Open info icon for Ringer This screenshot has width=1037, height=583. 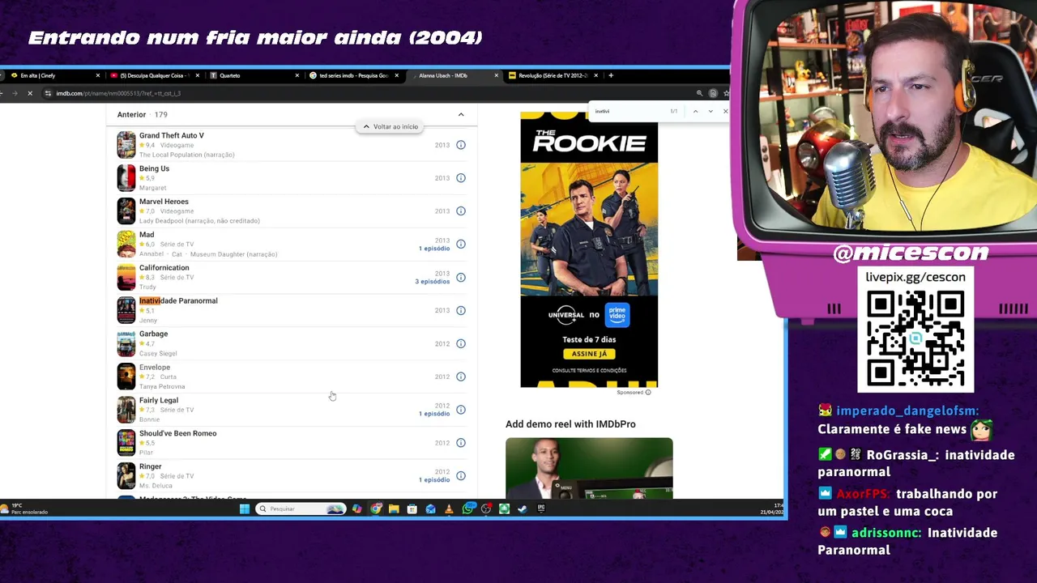coord(461,476)
